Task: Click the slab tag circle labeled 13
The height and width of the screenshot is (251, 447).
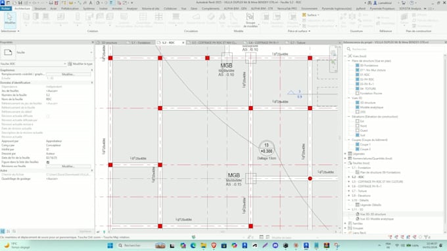Action: [266, 148]
